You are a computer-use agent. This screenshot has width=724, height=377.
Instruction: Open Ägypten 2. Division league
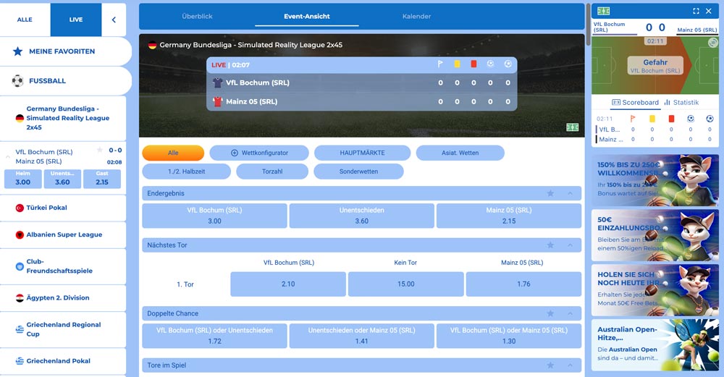point(63,297)
